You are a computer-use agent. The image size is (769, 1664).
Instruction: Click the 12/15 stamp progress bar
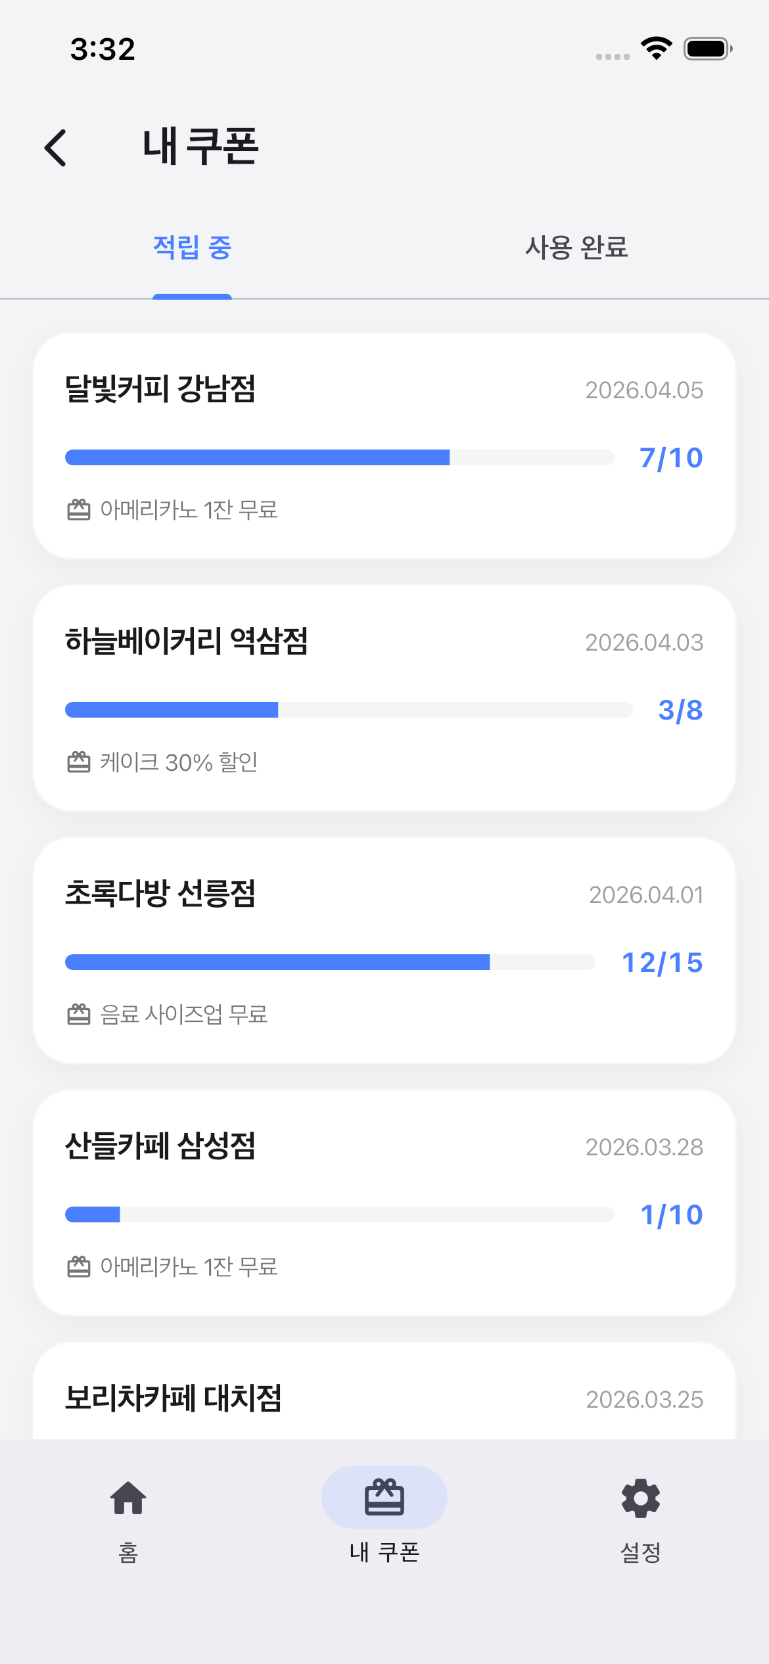330,962
